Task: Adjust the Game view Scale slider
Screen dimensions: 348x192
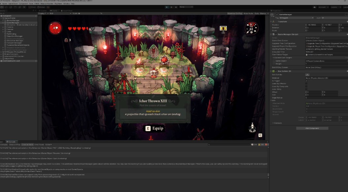Action: point(89,13)
